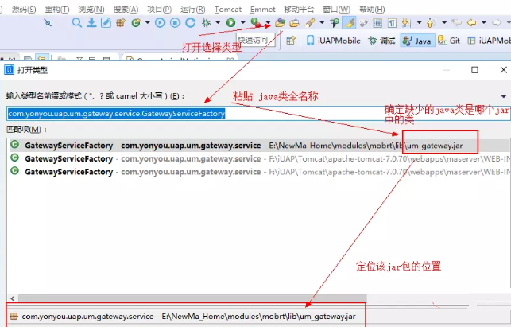Open the Tomcat menu
511x327 pixels.
pyautogui.click(x=228, y=9)
